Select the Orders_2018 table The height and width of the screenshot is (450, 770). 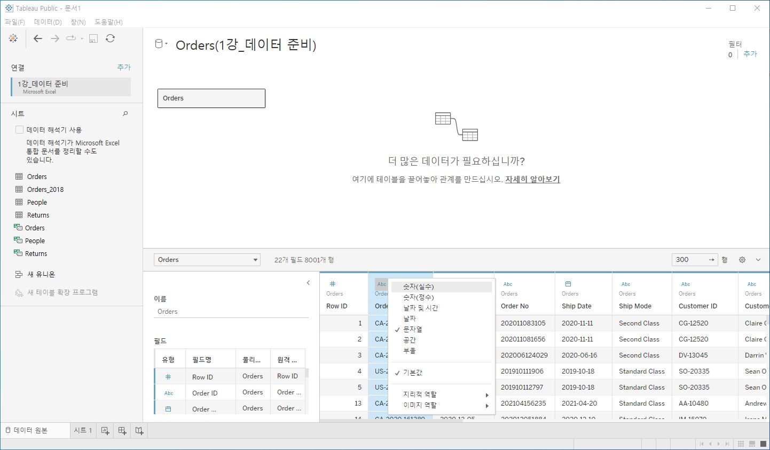tap(45, 189)
